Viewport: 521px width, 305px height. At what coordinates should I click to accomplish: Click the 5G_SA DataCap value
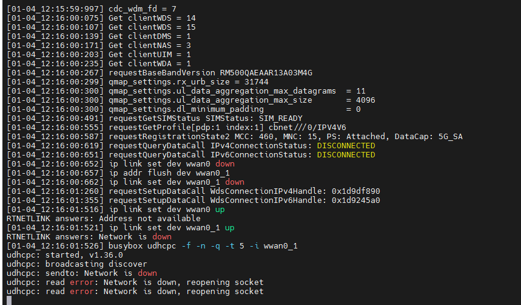450,137
